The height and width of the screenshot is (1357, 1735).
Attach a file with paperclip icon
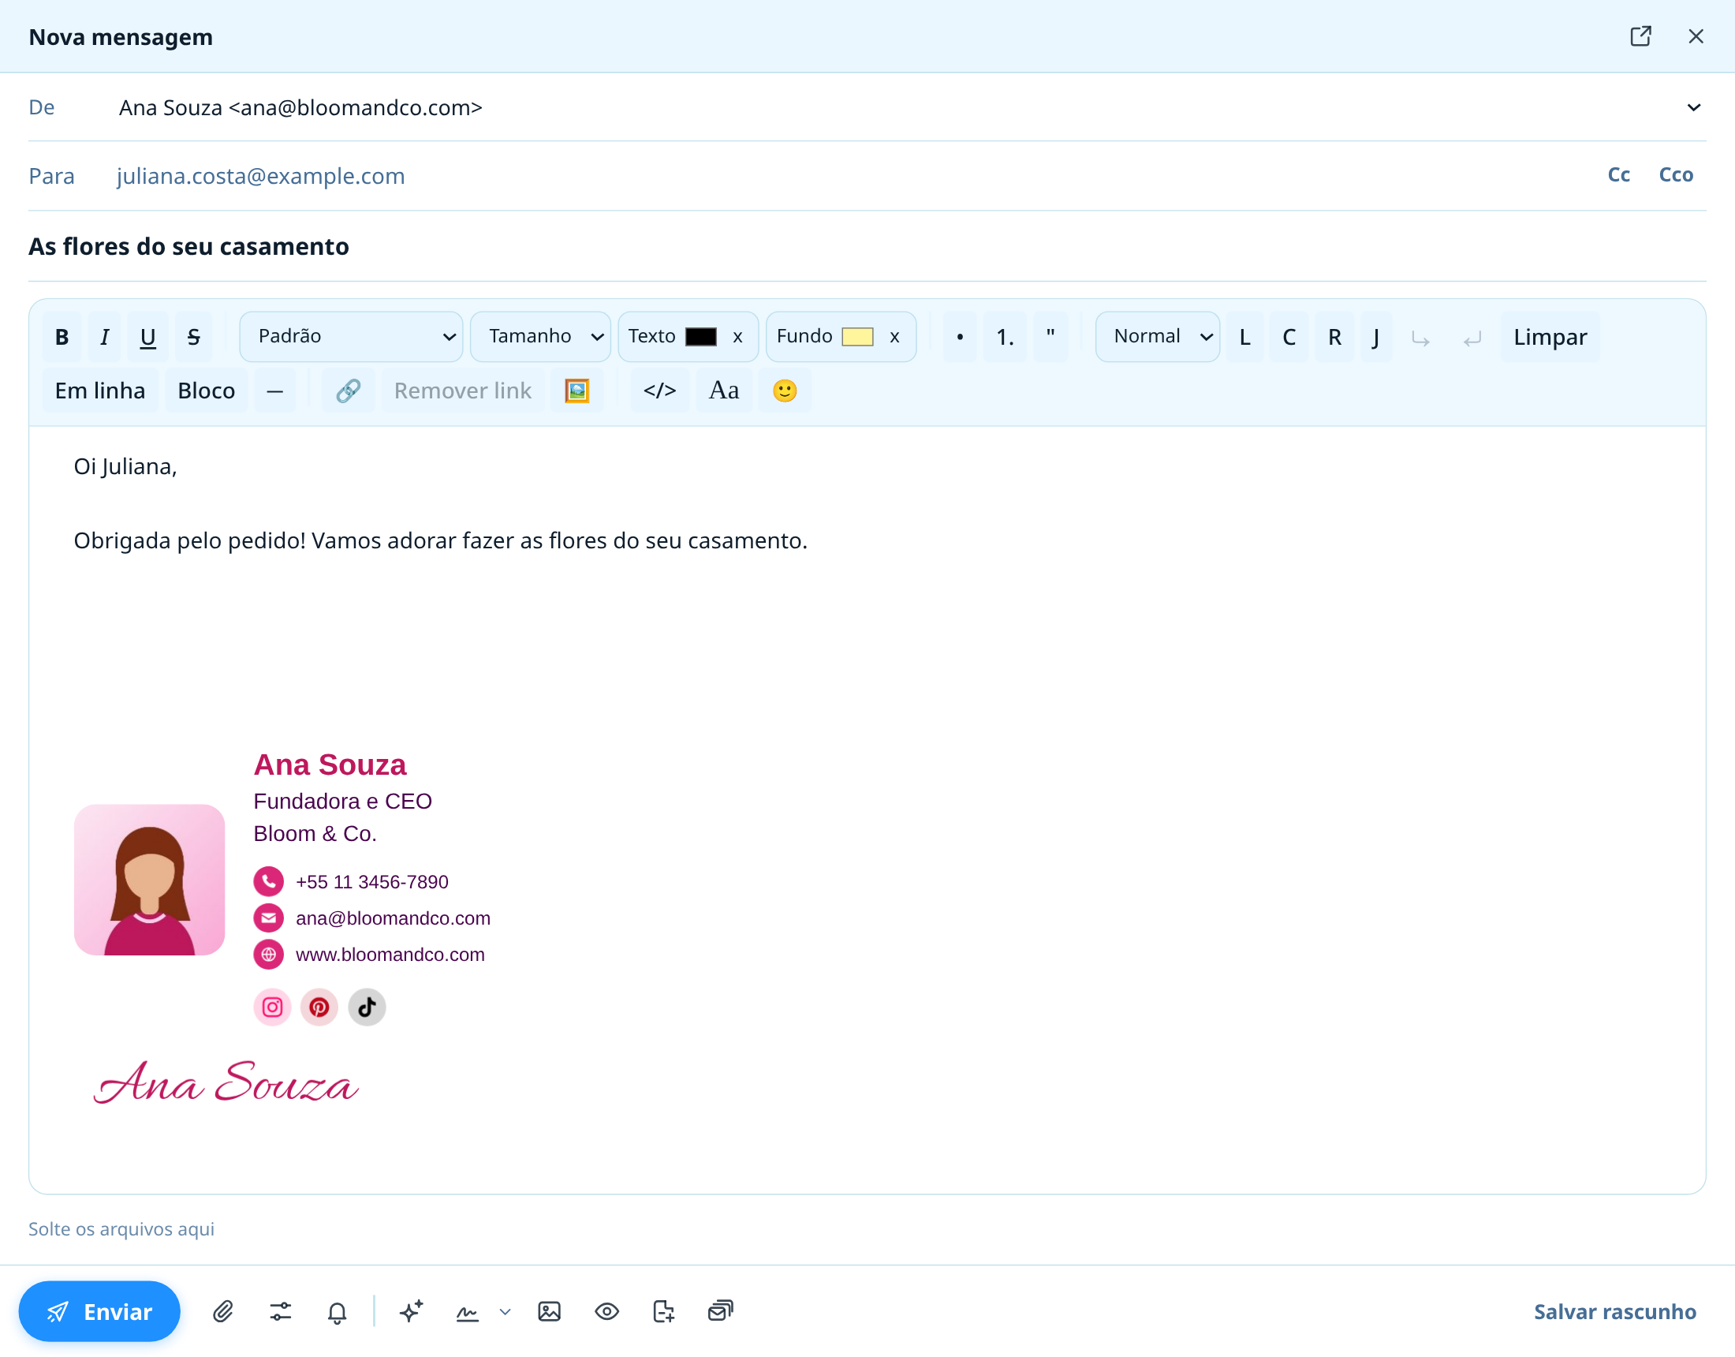point(223,1311)
